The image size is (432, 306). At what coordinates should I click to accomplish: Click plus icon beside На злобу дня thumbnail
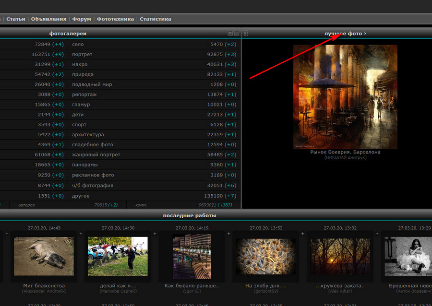coord(228,234)
